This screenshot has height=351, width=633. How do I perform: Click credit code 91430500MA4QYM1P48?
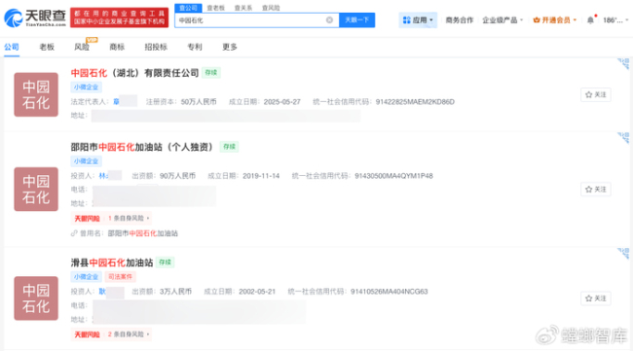click(x=394, y=176)
